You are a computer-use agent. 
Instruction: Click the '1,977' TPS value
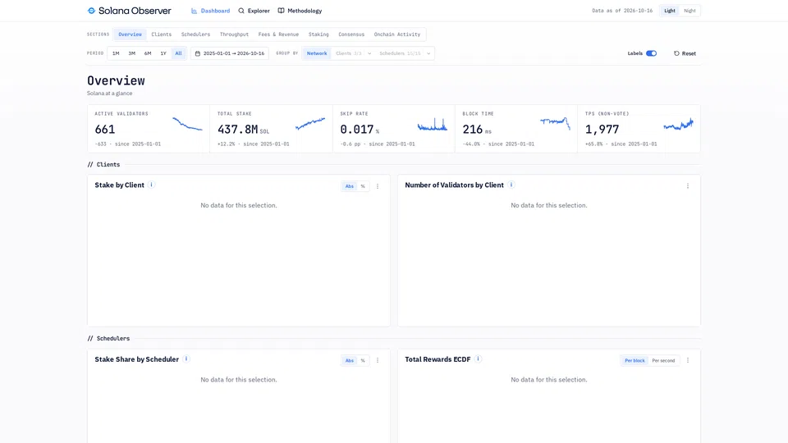coord(602,130)
